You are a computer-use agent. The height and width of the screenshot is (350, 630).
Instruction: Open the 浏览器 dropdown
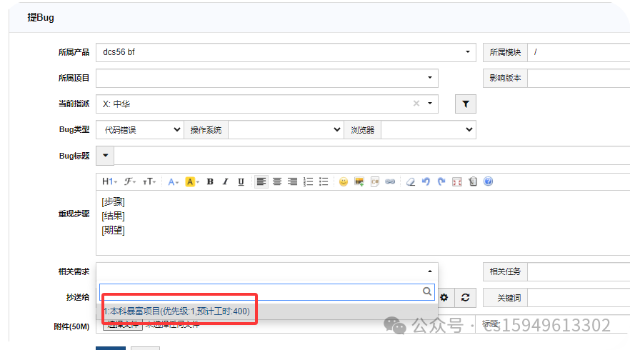(429, 130)
